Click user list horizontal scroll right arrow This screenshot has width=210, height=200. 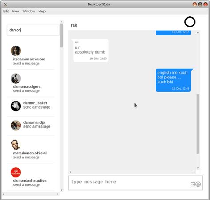(58, 194)
